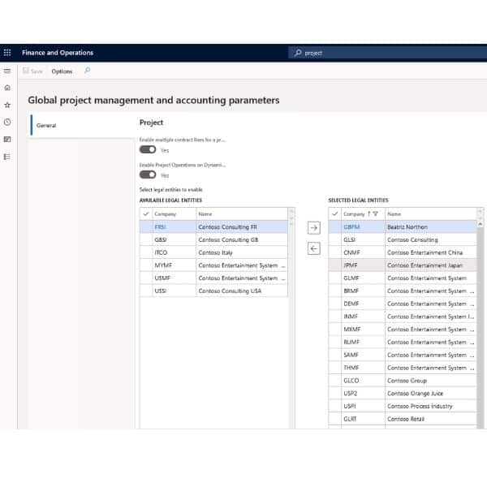
Task: Open Modules list icon in sidebar
Action: click(x=7, y=157)
